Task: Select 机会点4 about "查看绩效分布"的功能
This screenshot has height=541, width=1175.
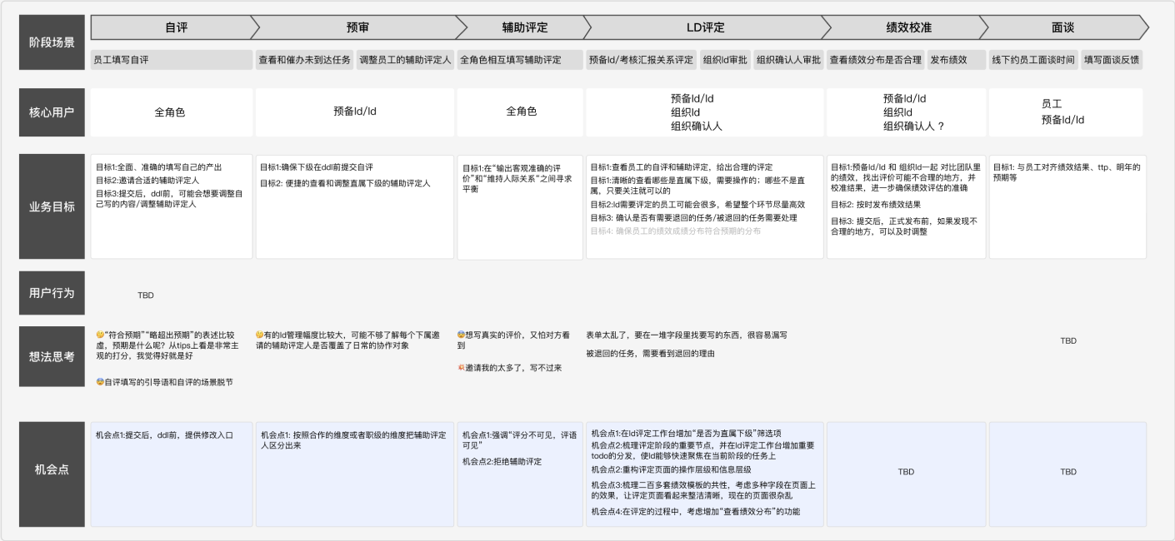Action: click(x=696, y=511)
